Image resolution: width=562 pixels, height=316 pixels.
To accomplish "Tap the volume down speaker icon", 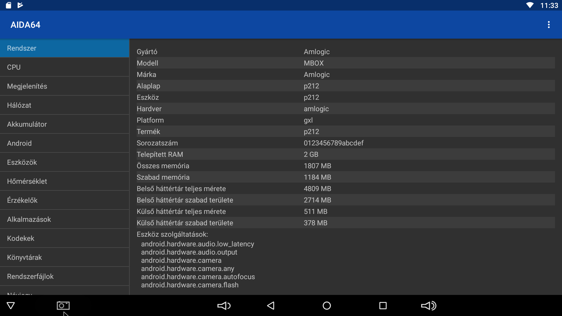I will [x=224, y=306].
